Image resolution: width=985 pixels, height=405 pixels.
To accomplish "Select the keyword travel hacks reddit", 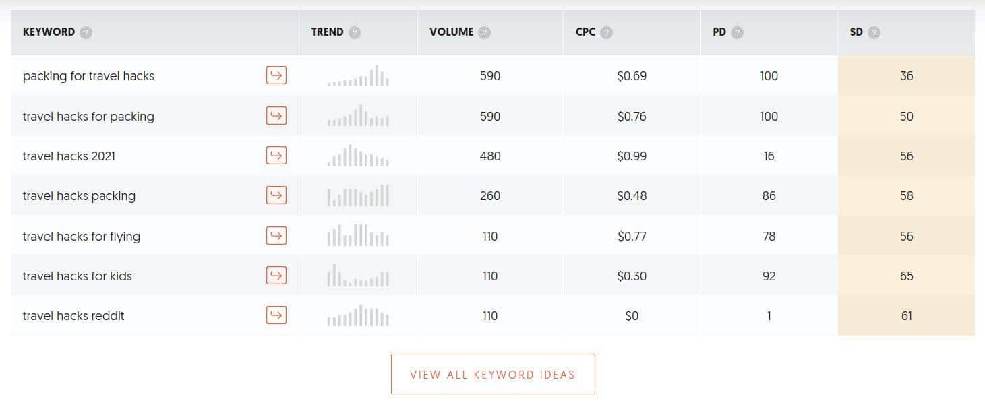I will click(73, 316).
